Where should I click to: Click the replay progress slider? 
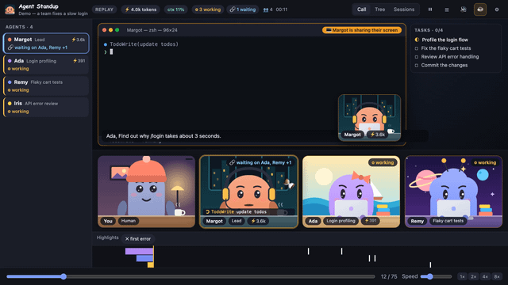pos(190,276)
